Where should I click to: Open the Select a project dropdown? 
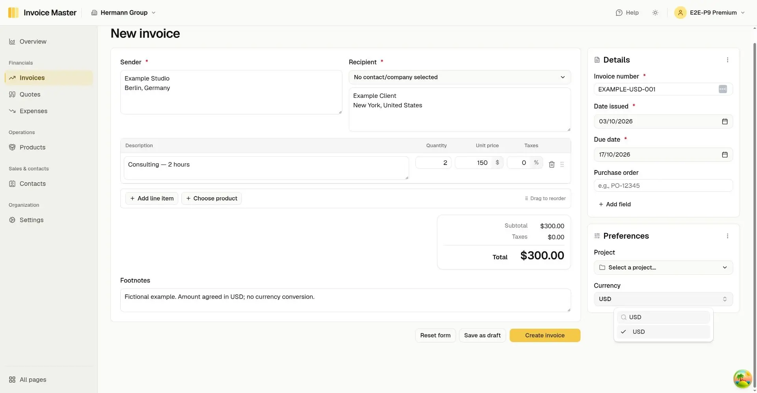coord(663,268)
